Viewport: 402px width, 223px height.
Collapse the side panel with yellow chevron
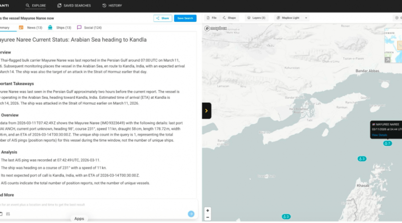click(x=207, y=110)
